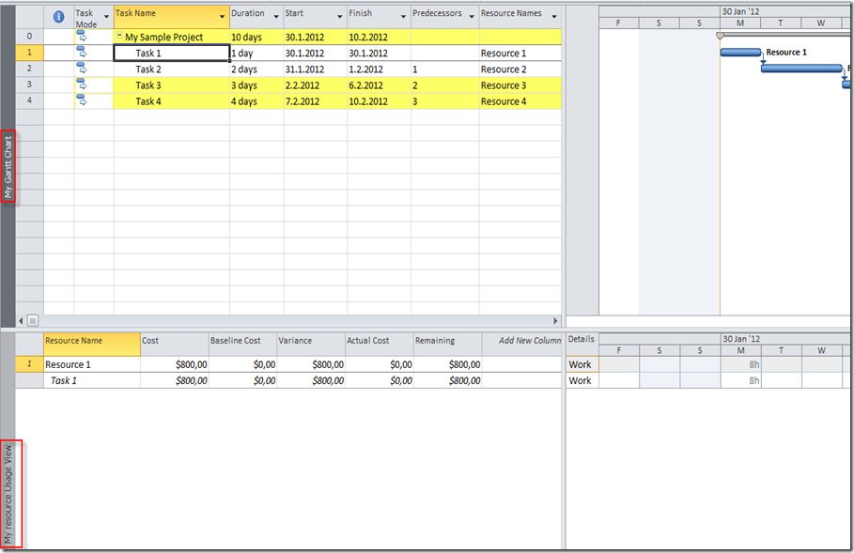The height and width of the screenshot is (553, 854).
Task: Click the Task 2 Gantt bar
Action: pos(800,69)
